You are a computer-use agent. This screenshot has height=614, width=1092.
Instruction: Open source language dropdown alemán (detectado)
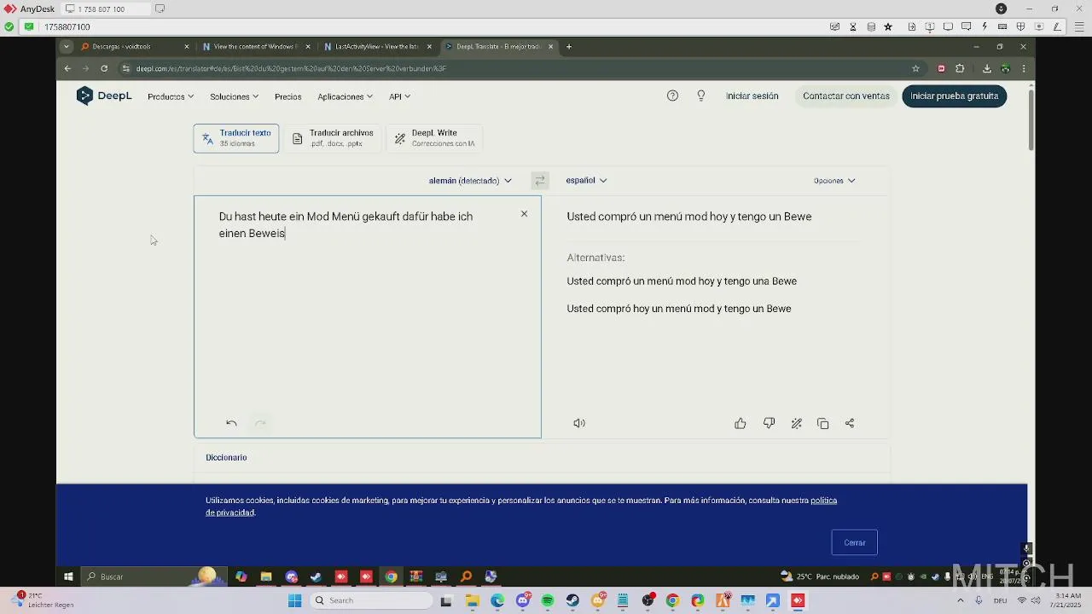tap(470, 181)
